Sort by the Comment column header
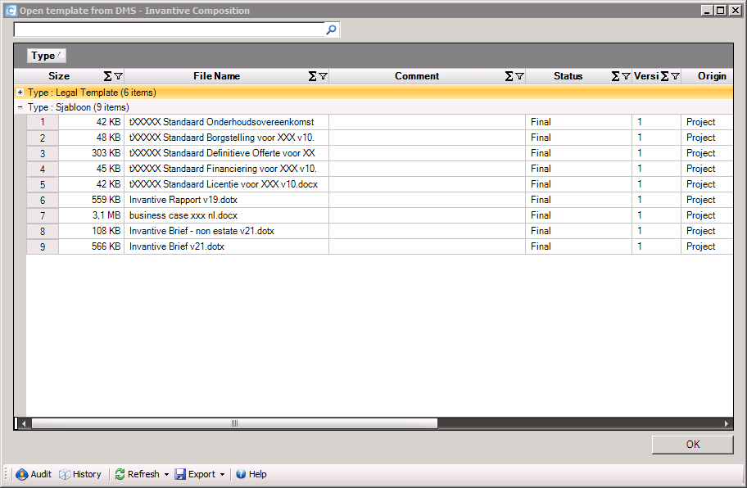747x488 pixels. [417, 76]
